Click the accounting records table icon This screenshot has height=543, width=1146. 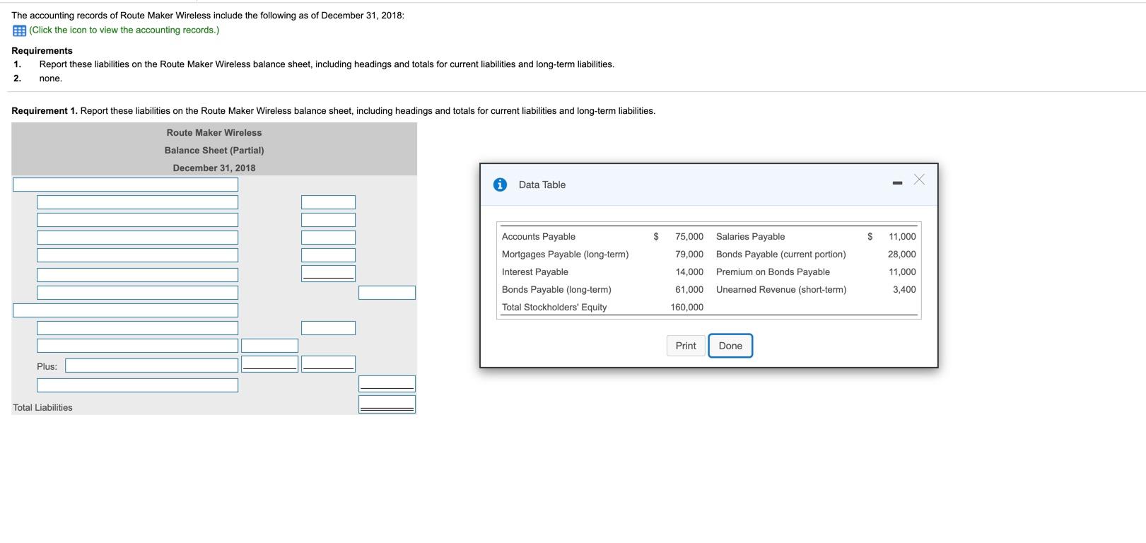19,30
